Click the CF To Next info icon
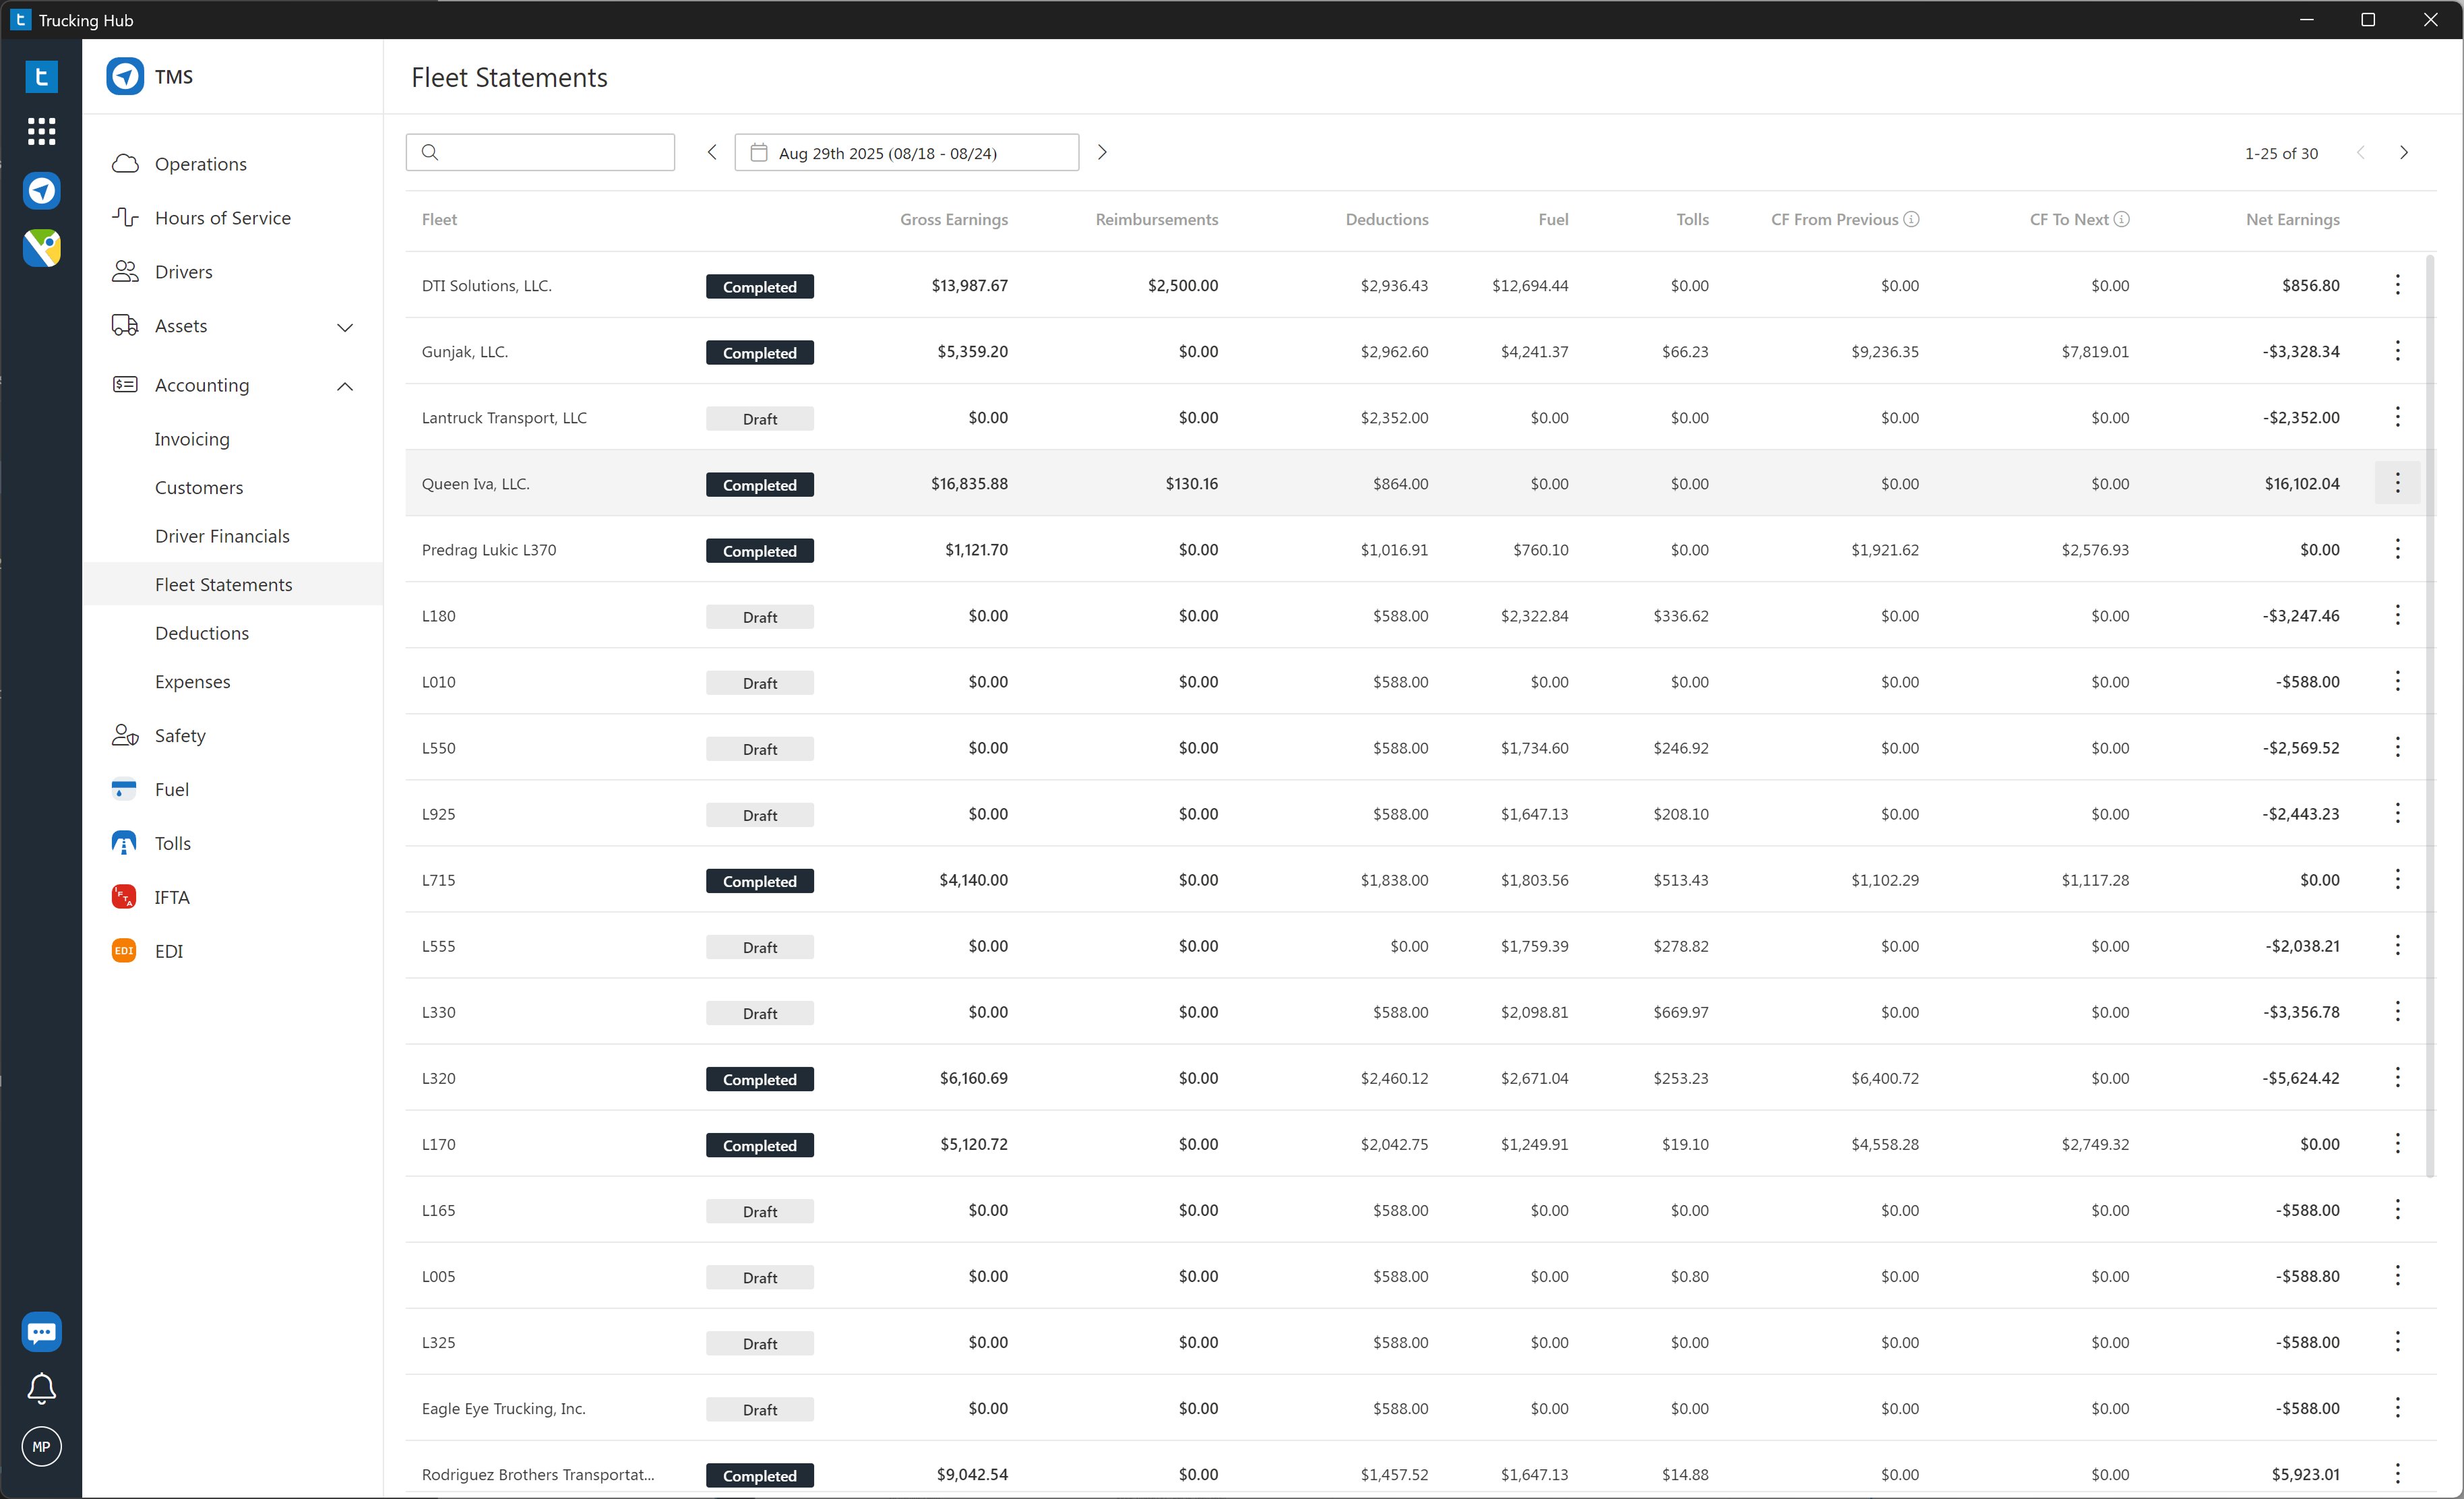 tap(2121, 219)
